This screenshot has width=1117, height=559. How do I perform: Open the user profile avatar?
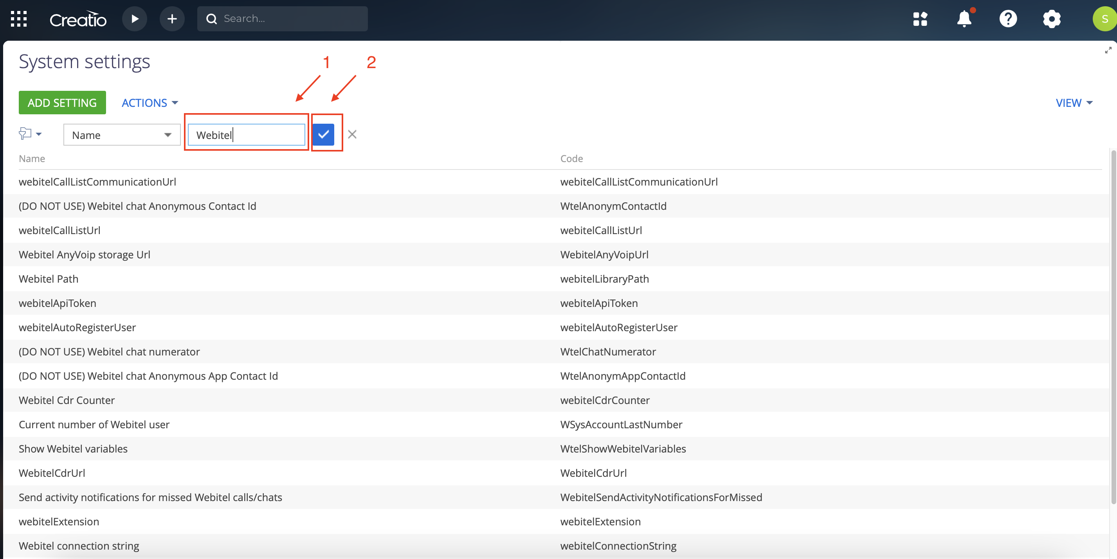click(1104, 19)
